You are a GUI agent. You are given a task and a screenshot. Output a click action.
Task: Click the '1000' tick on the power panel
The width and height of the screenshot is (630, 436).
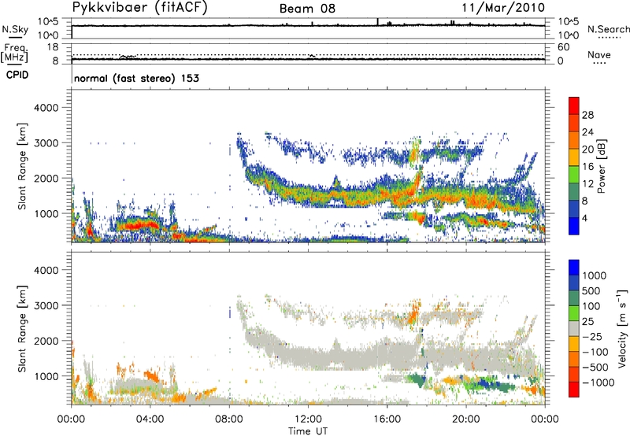point(46,213)
